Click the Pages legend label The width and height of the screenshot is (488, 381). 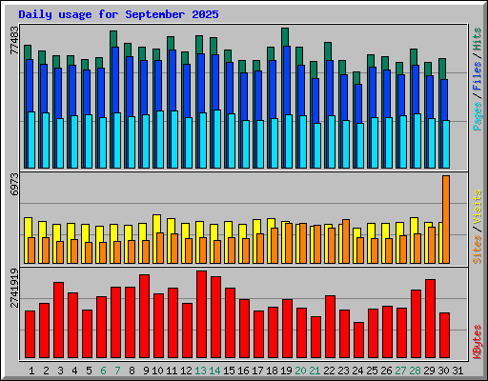[478, 116]
